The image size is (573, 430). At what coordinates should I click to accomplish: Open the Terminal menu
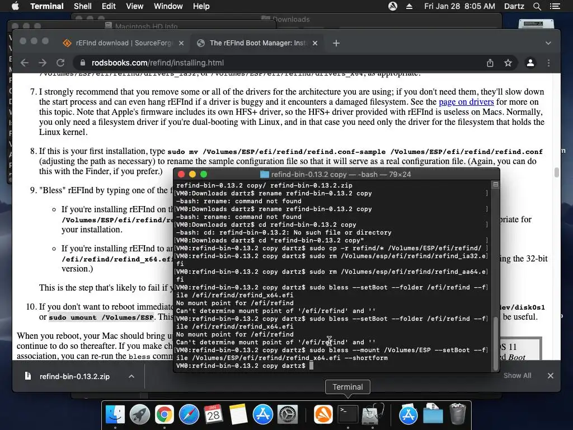click(x=47, y=6)
